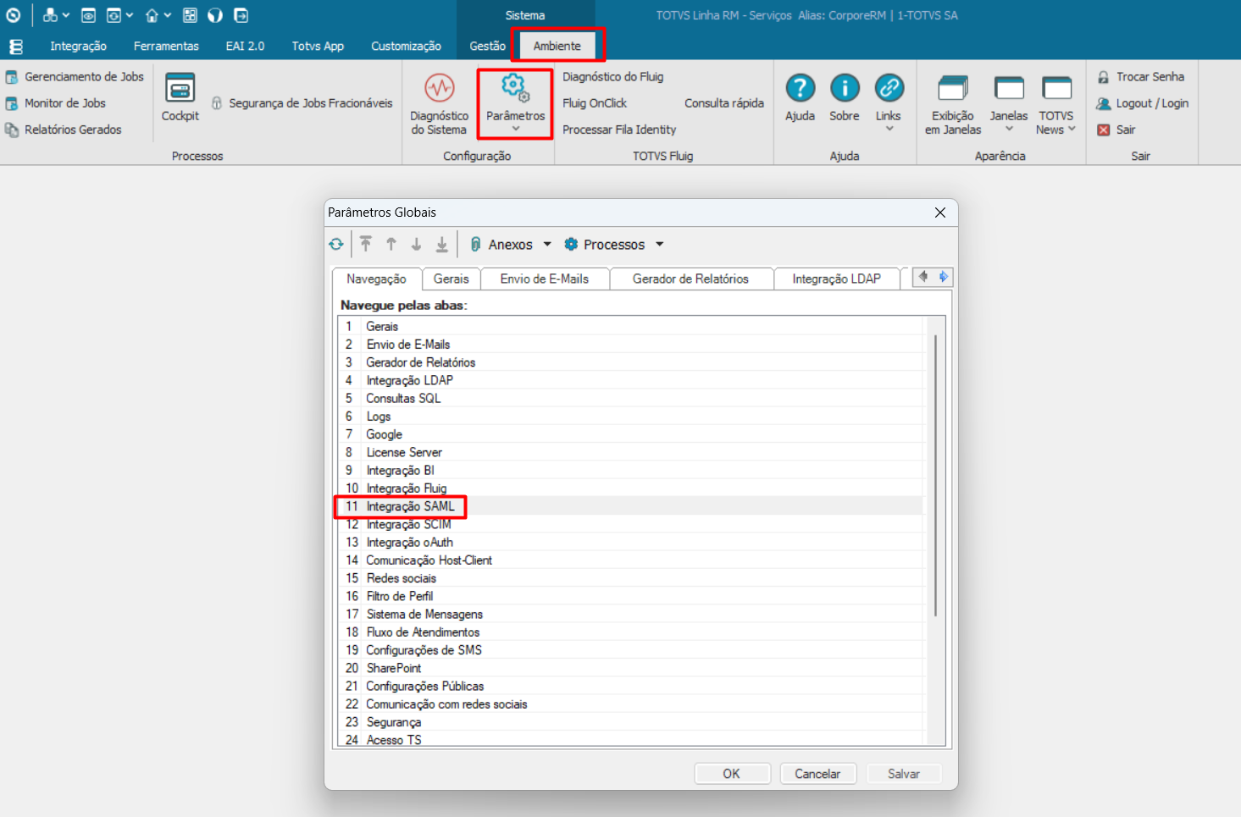
Task: Open Relatórios Gerados
Action: (64, 130)
